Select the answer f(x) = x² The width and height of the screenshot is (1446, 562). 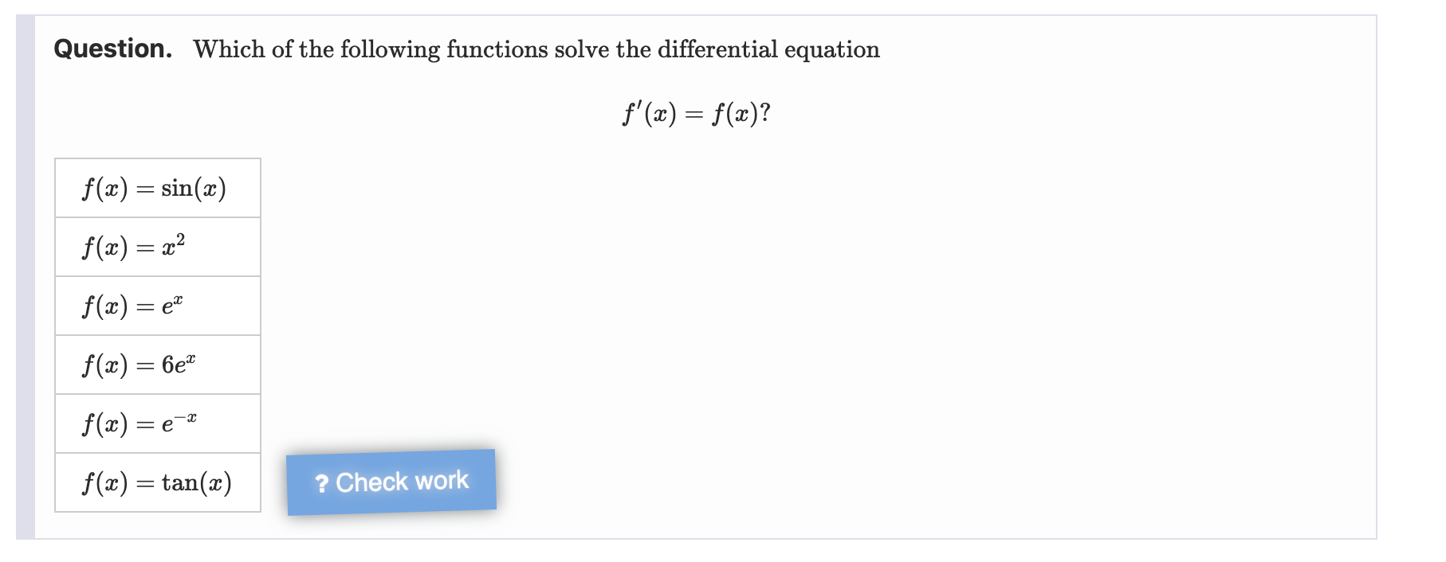[156, 246]
